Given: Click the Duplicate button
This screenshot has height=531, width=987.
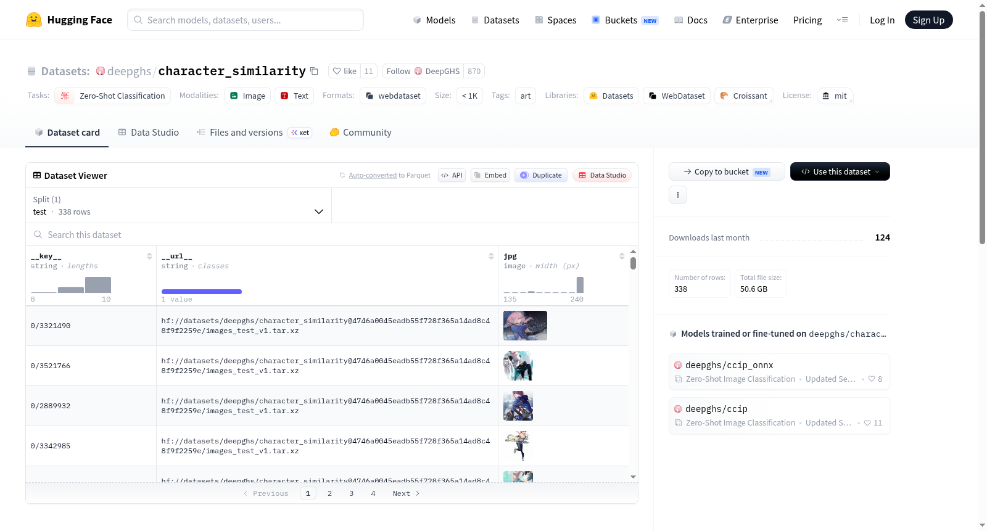Looking at the screenshot, I should tap(541, 175).
